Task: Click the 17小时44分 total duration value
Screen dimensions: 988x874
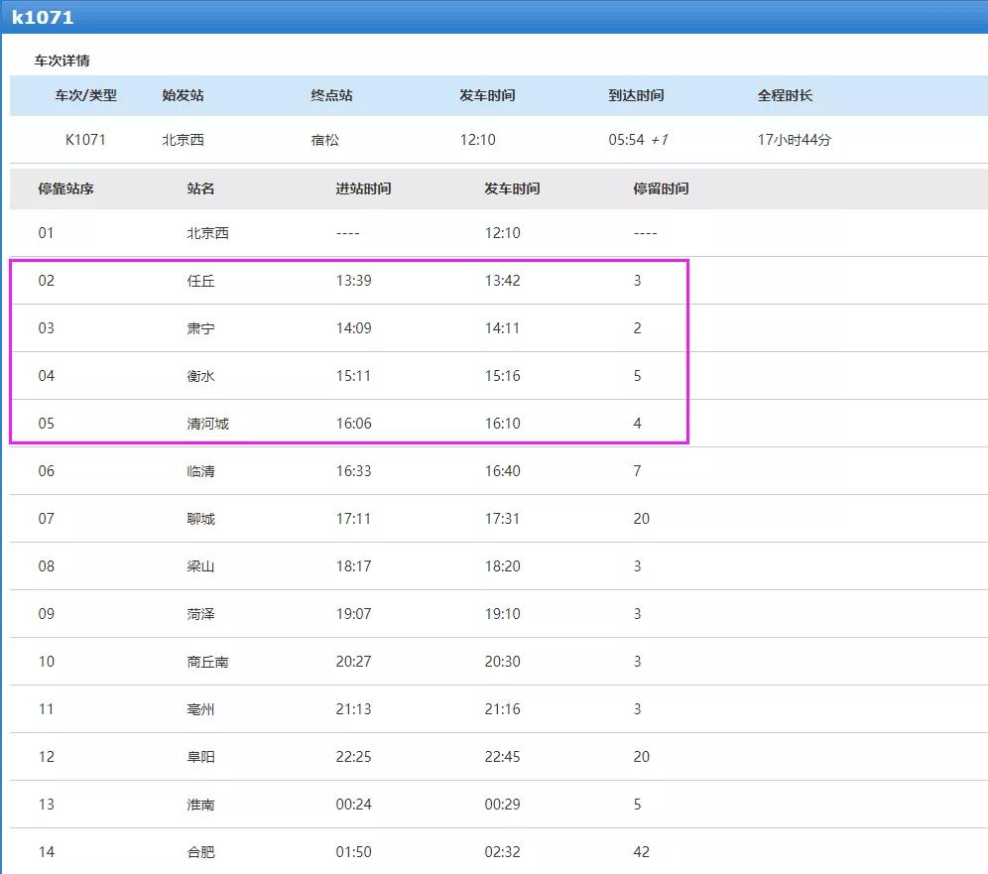Action: [x=794, y=140]
